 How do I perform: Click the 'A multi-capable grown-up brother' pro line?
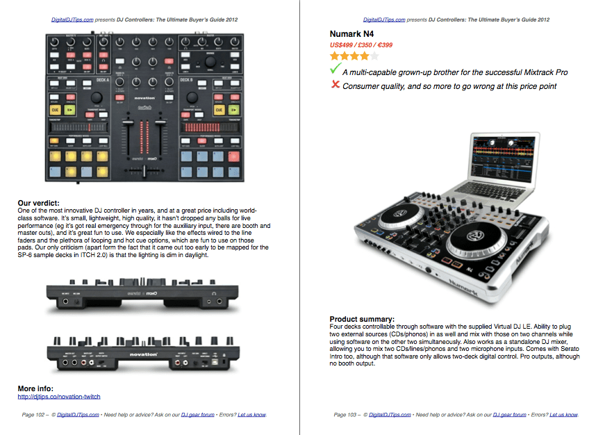click(x=455, y=72)
